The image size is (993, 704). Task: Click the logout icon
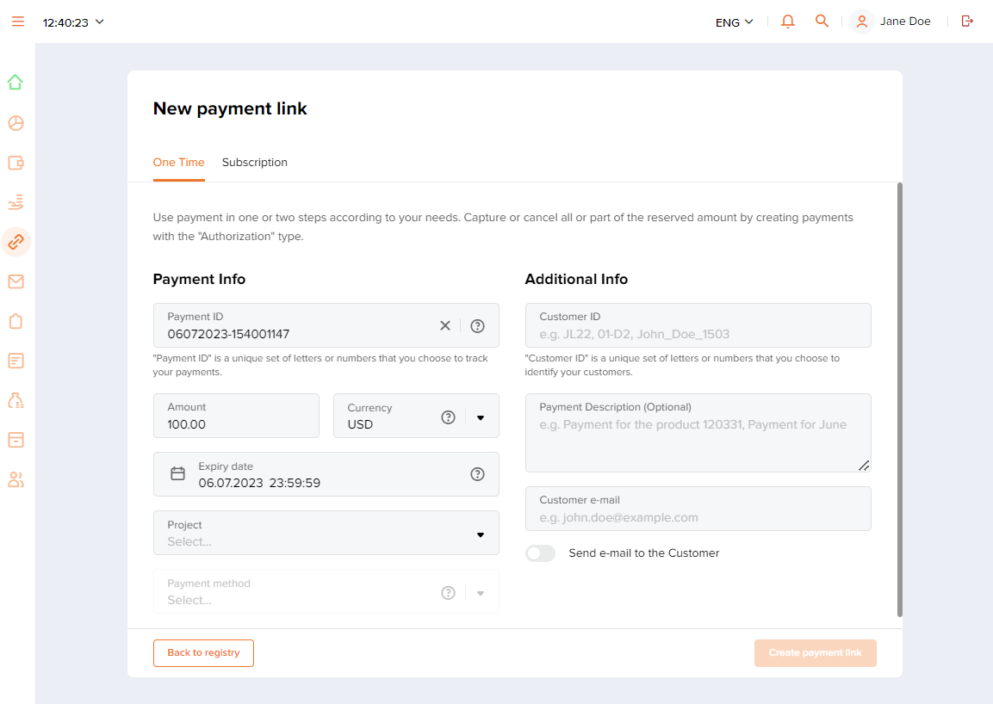coord(967,22)
